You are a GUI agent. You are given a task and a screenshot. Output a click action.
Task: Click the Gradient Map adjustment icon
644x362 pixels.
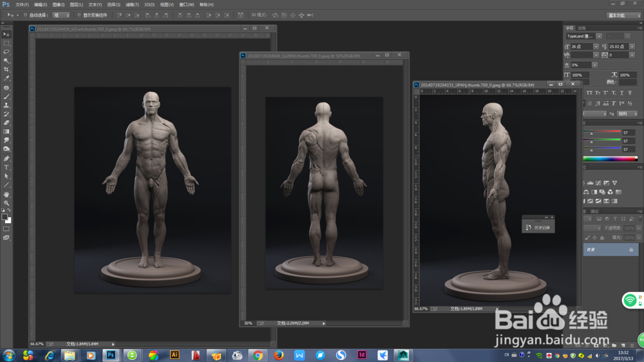(x=614, y=201)
